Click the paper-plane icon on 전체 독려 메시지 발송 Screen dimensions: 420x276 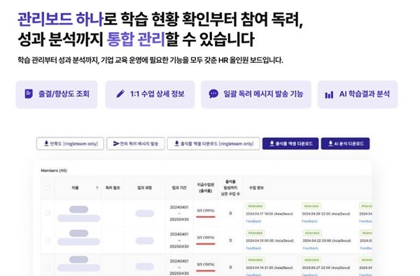coord(116,144)
